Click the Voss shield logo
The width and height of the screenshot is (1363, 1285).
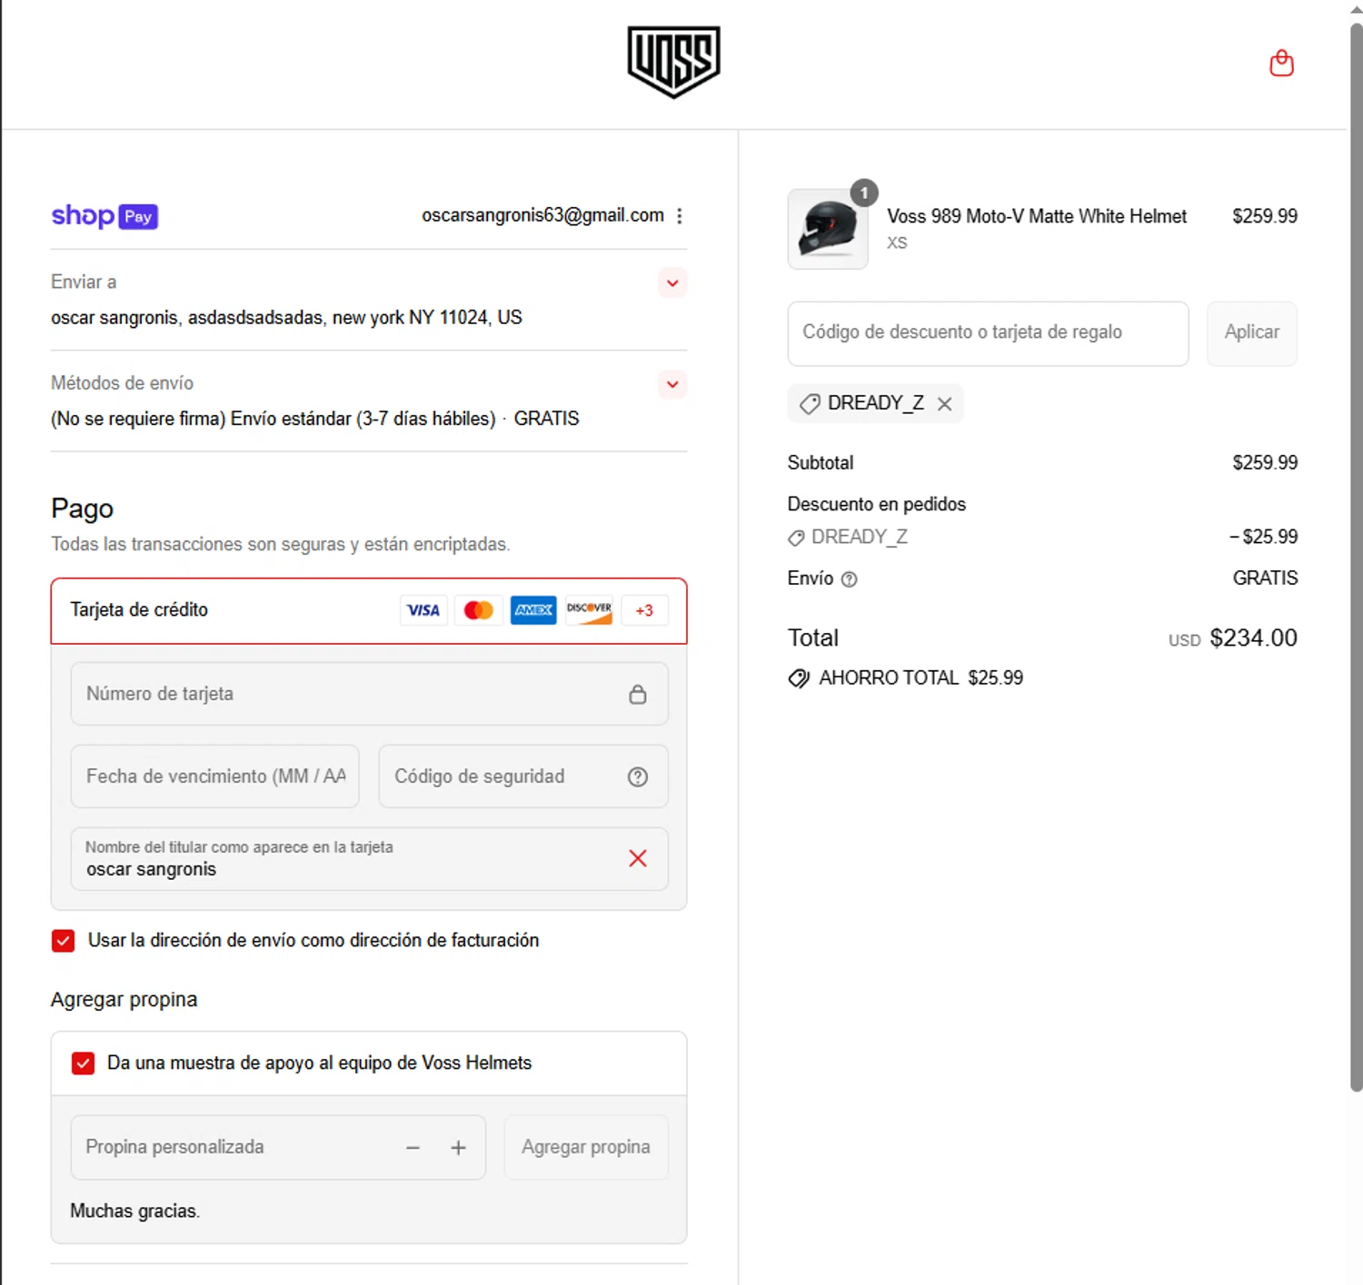click(673, 62)
